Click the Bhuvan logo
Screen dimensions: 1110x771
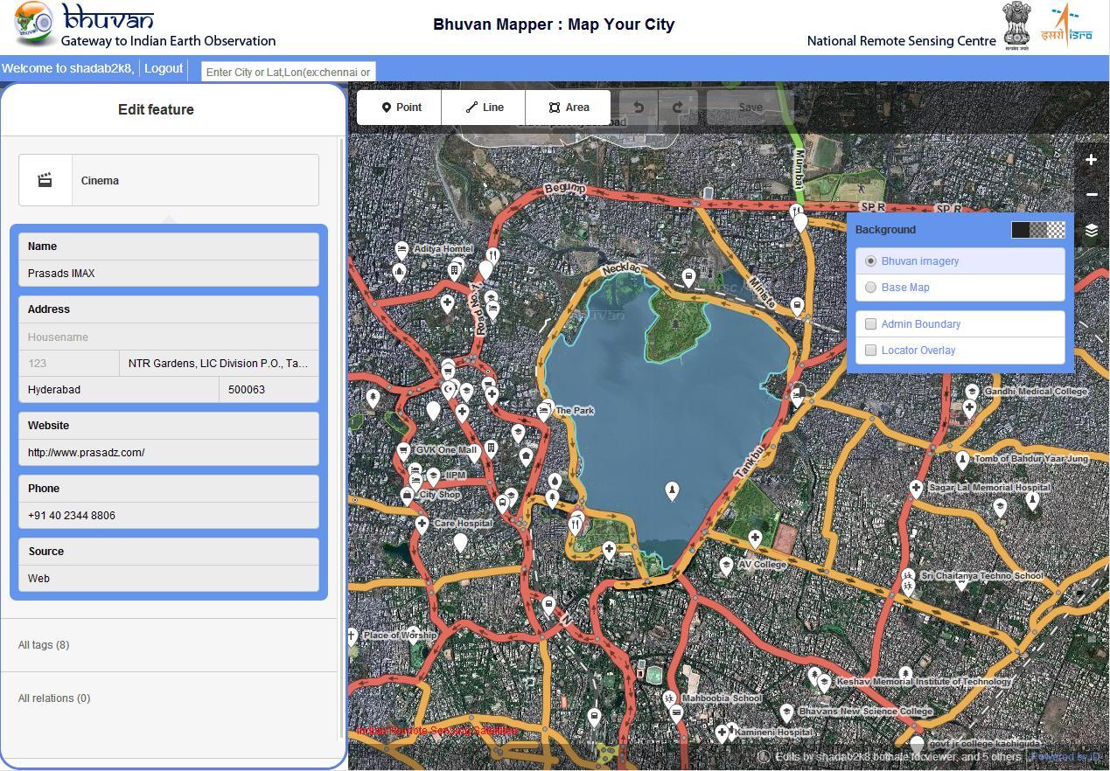85,24
